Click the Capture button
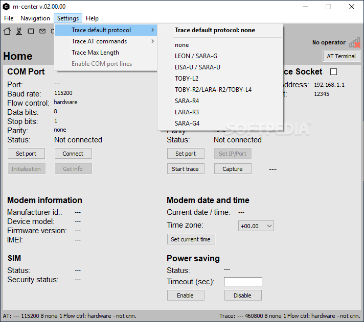The width and height of the screenshot is (364, 322). (233, 169)
